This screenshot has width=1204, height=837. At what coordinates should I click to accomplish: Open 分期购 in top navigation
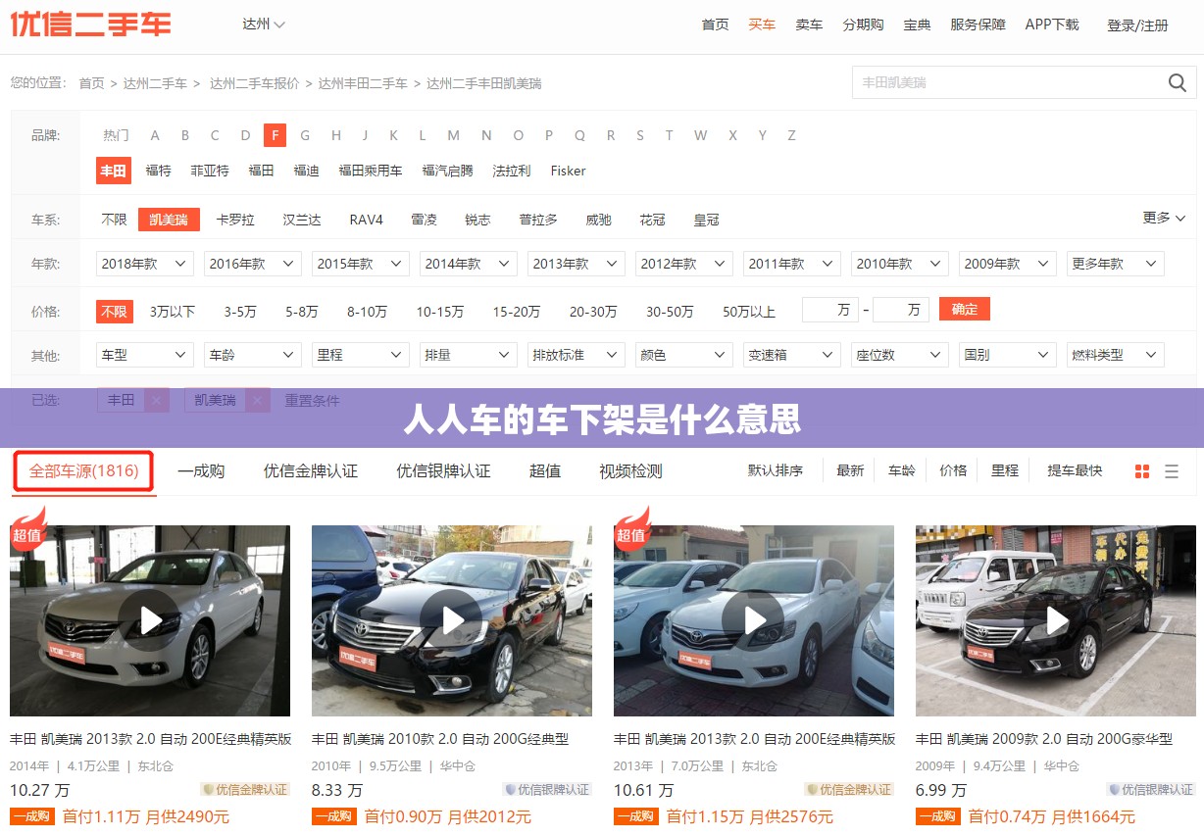point(863,25)
